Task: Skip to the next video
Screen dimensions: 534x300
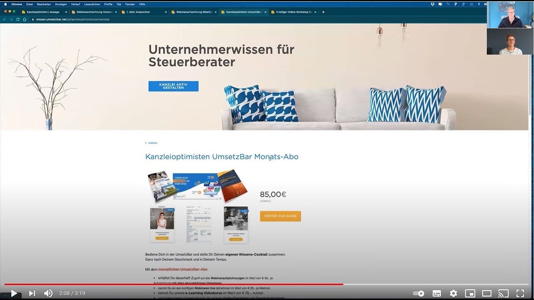Action: point(32,293)
